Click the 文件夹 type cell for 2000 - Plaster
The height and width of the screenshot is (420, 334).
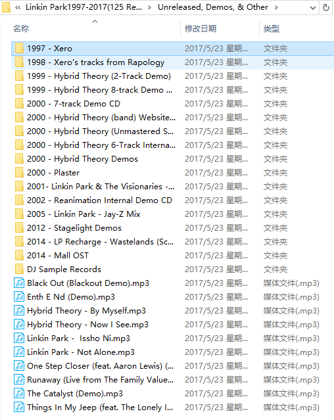point(275,172)
